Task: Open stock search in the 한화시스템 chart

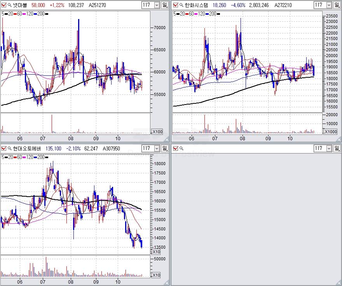Action: pos(181,5)
